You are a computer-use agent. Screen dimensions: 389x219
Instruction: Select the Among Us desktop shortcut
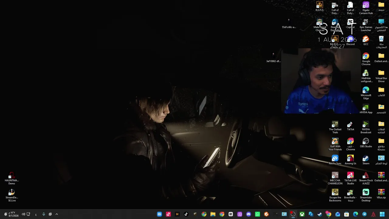[350, 160]
